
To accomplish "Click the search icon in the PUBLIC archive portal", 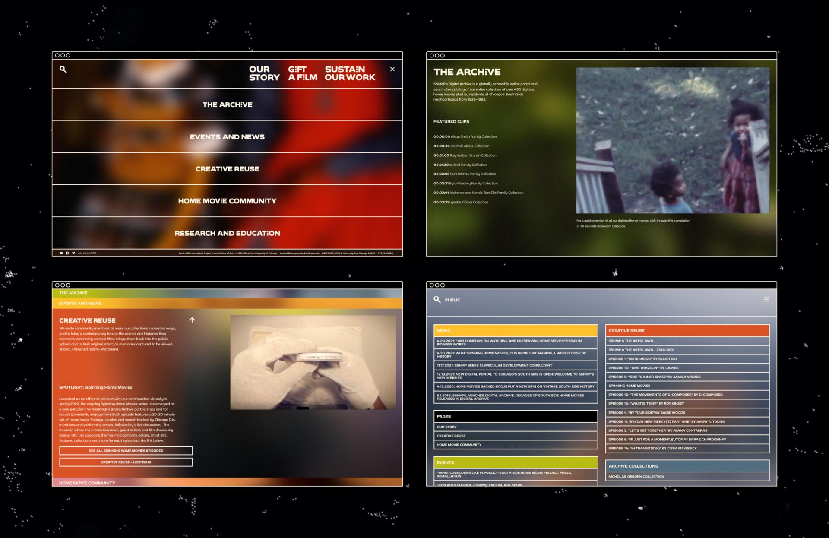I will tap(437, 299).
